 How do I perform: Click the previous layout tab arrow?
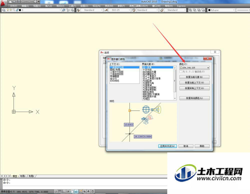click(4, 176)
